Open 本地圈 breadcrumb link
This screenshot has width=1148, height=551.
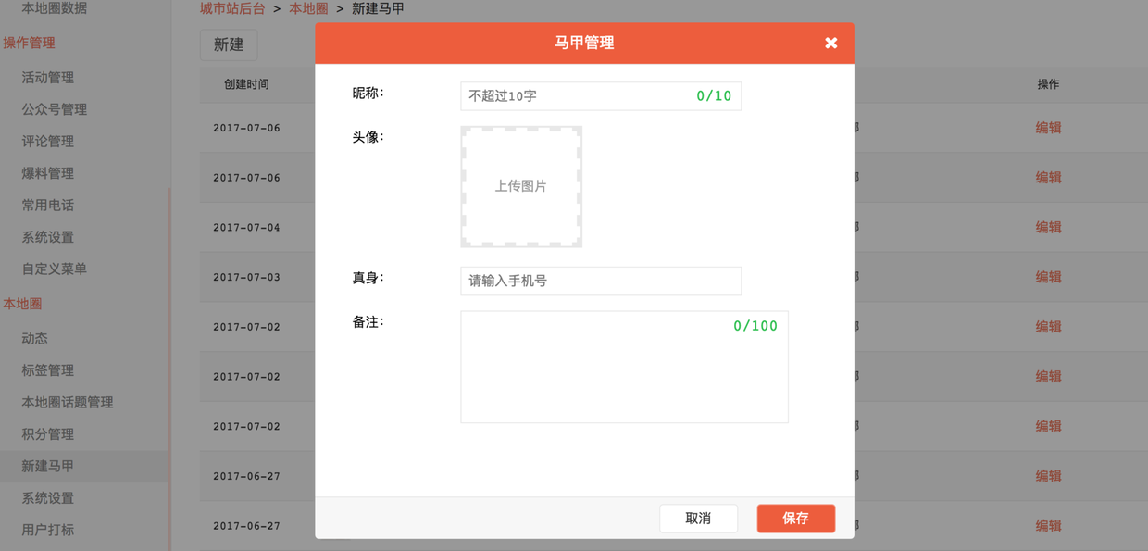(x=308, y=8)
